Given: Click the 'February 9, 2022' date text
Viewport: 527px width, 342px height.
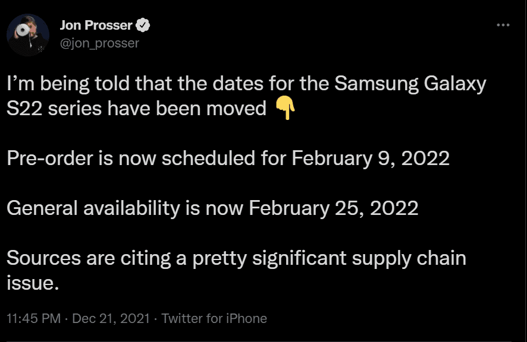Looking at the screenshot, I should (371, 158).
